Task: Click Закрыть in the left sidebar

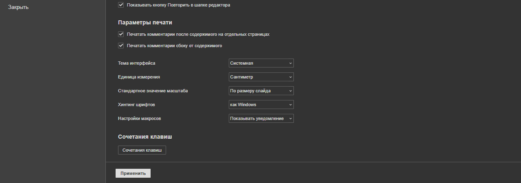Action: [18, 7]
